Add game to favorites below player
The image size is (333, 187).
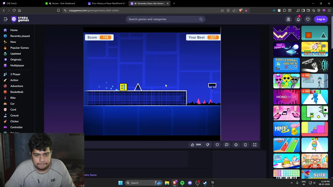point(217,145)
